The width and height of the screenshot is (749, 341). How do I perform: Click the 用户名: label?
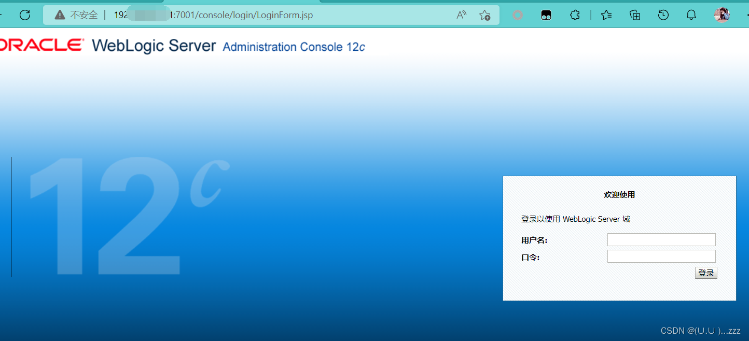pyautogui.click(x=534, y=240)
